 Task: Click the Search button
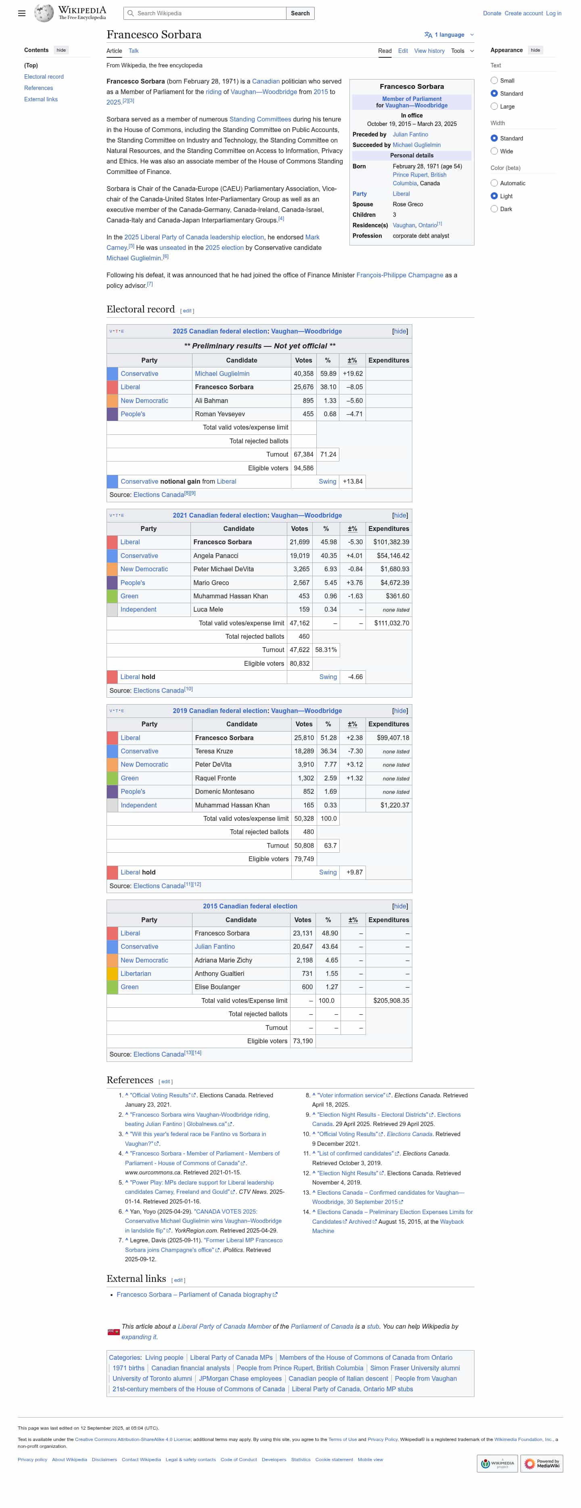300,13
